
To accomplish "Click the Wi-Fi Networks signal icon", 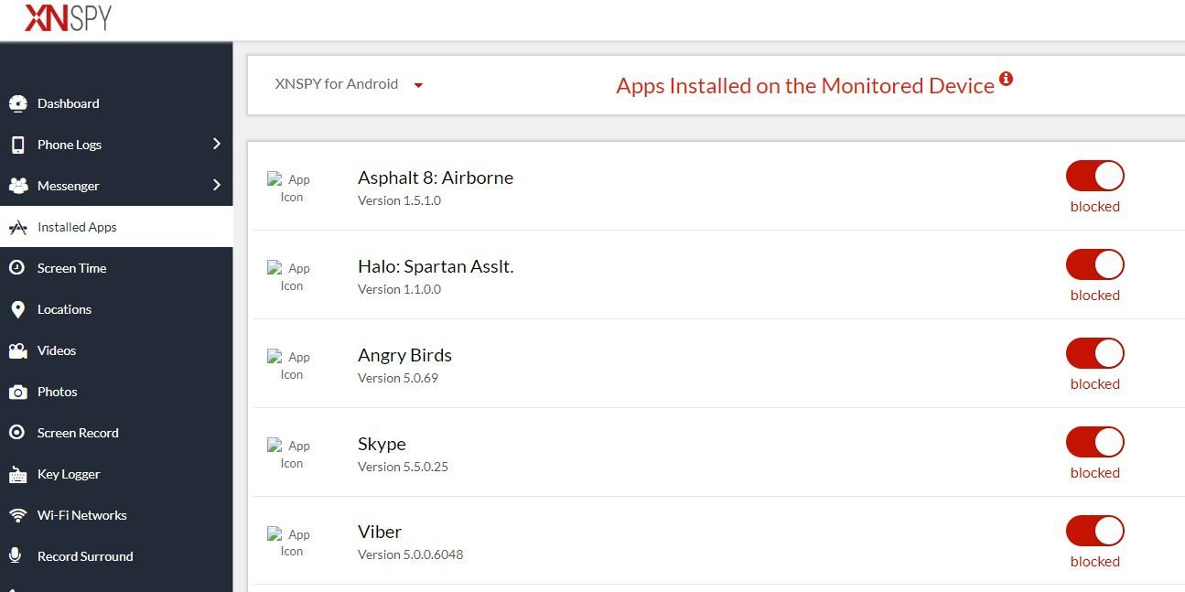I will click(17, 515).
